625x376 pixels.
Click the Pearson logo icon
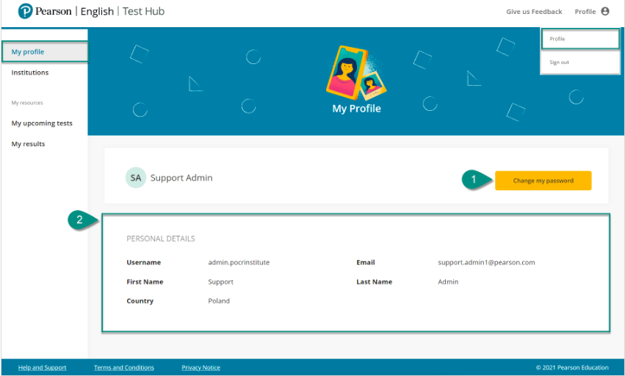click(26, 11)
